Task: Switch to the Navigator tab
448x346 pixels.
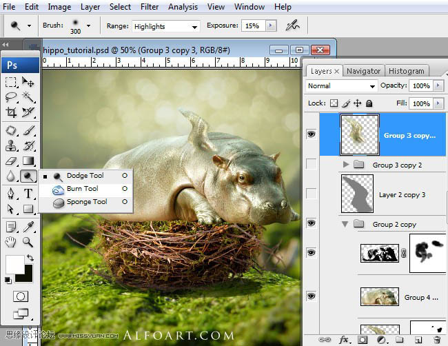Action: (x=363, y=71)
